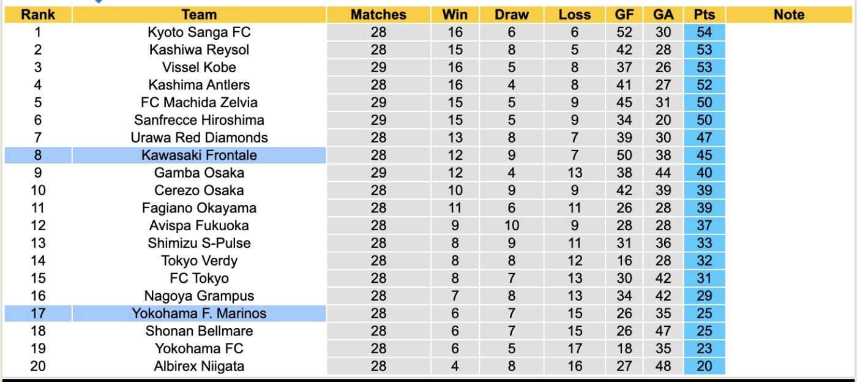857x382 pixels.
Task: Select the Note column header
Action: 789,15
